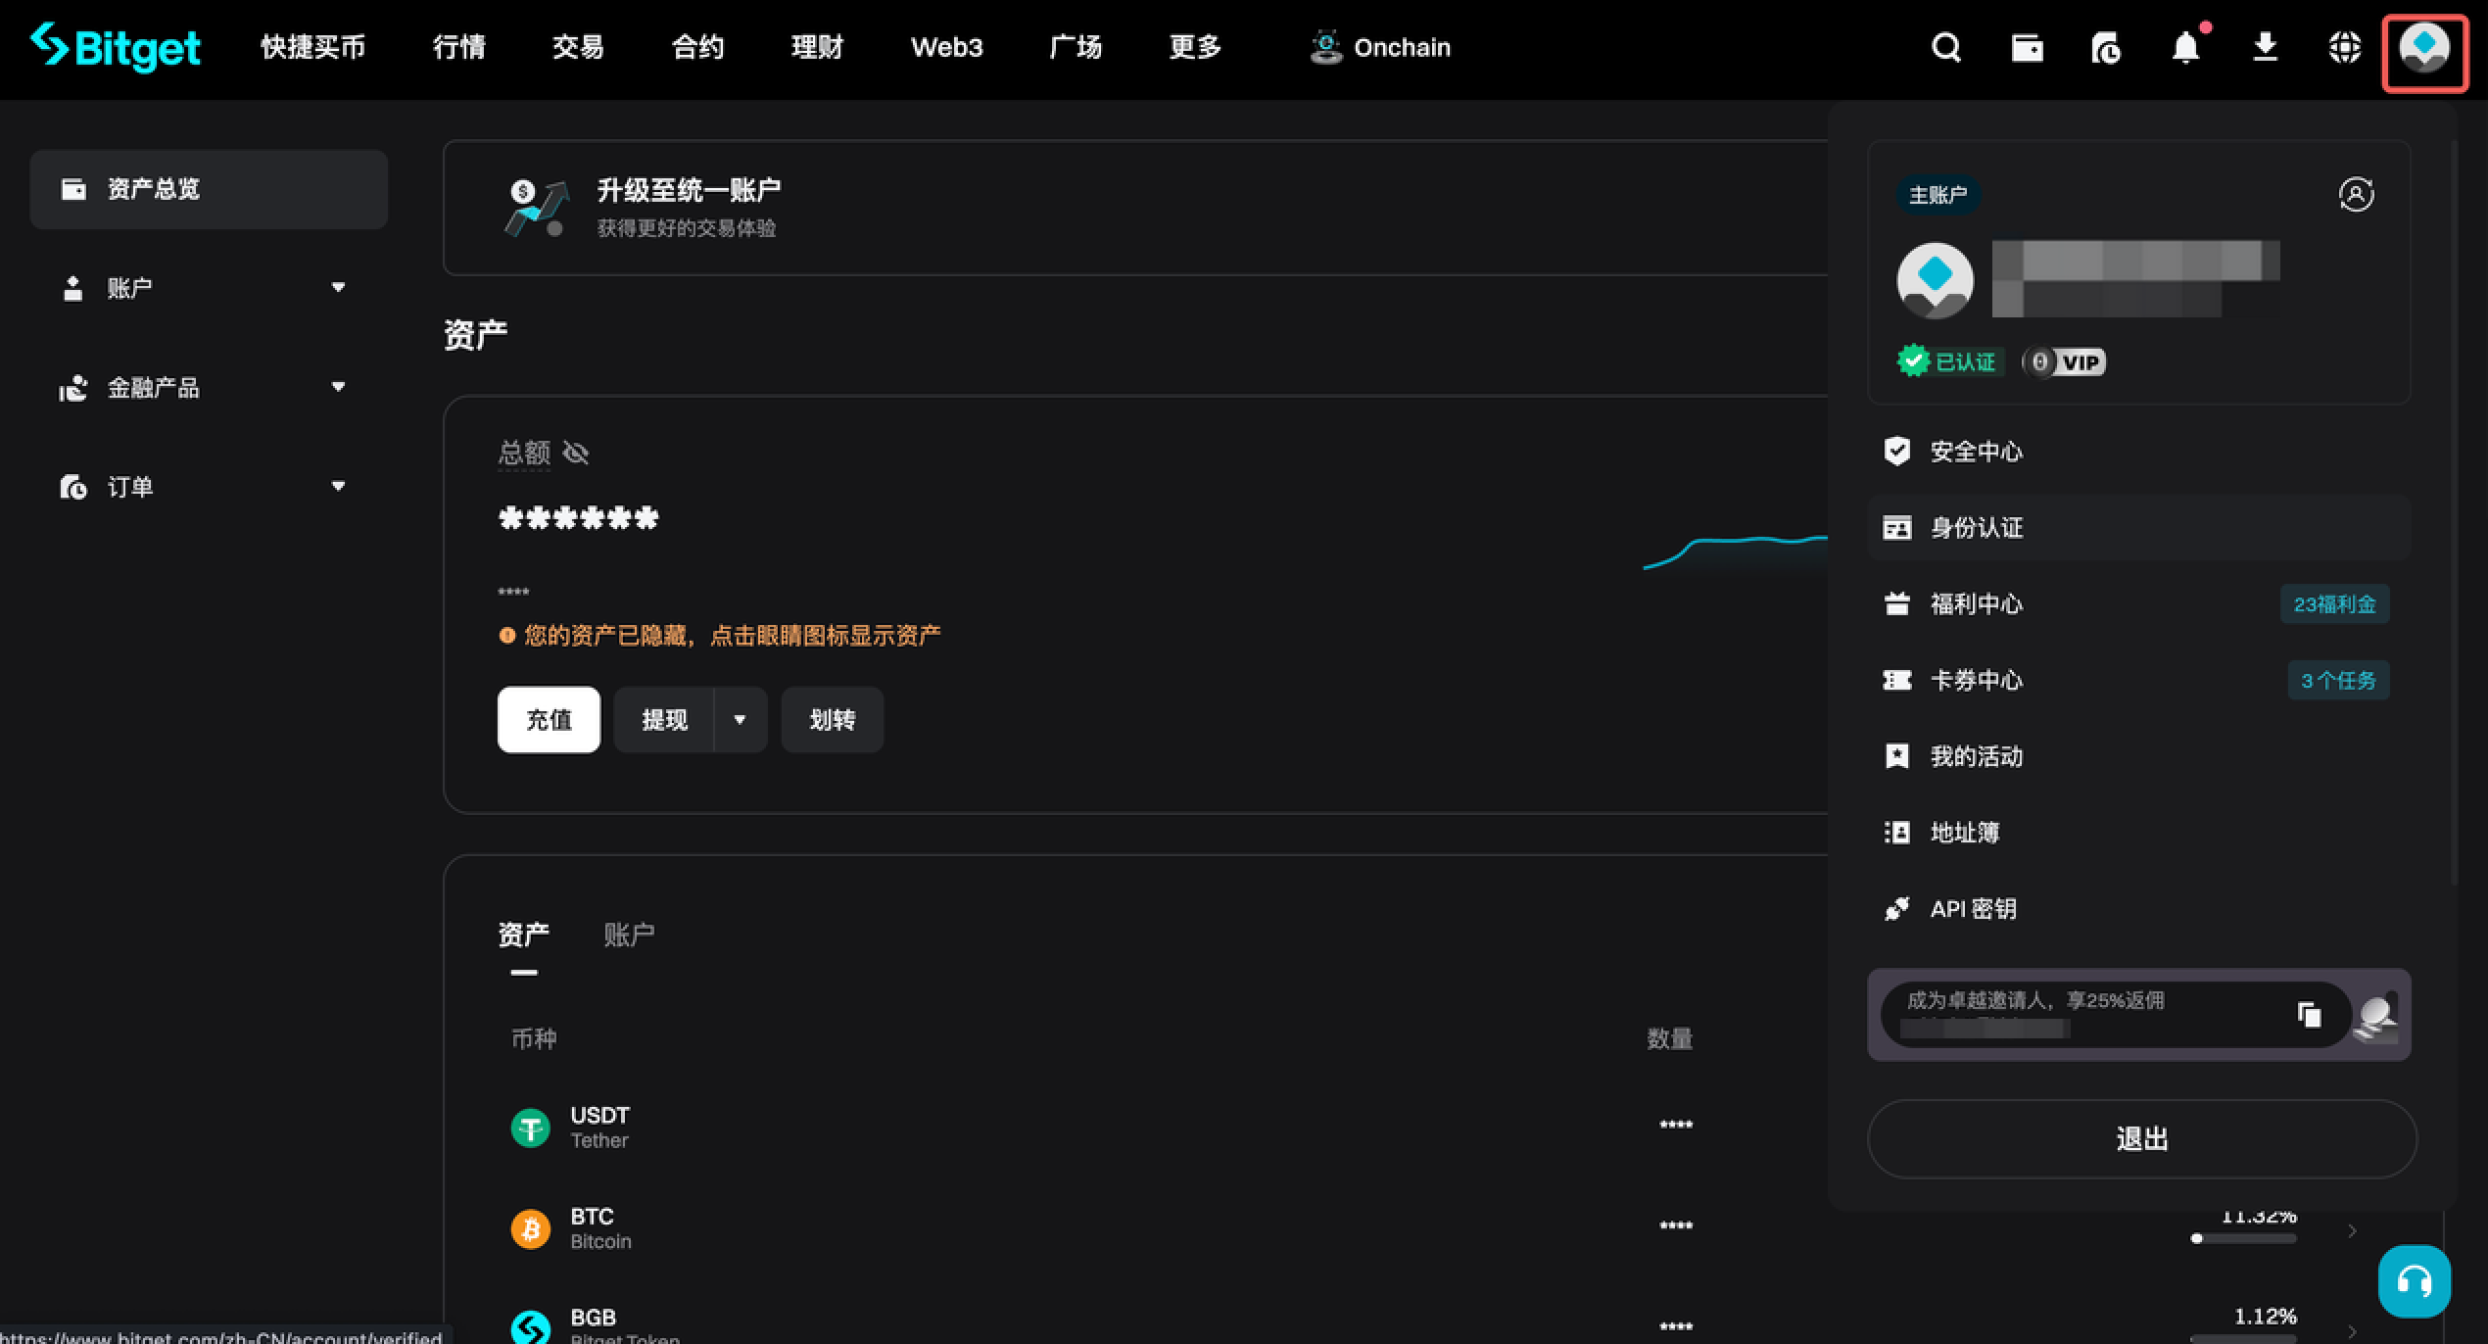2488x1344 pixels.
Task: Open the orders history icon in top bar
Action: coord(2106,47)
